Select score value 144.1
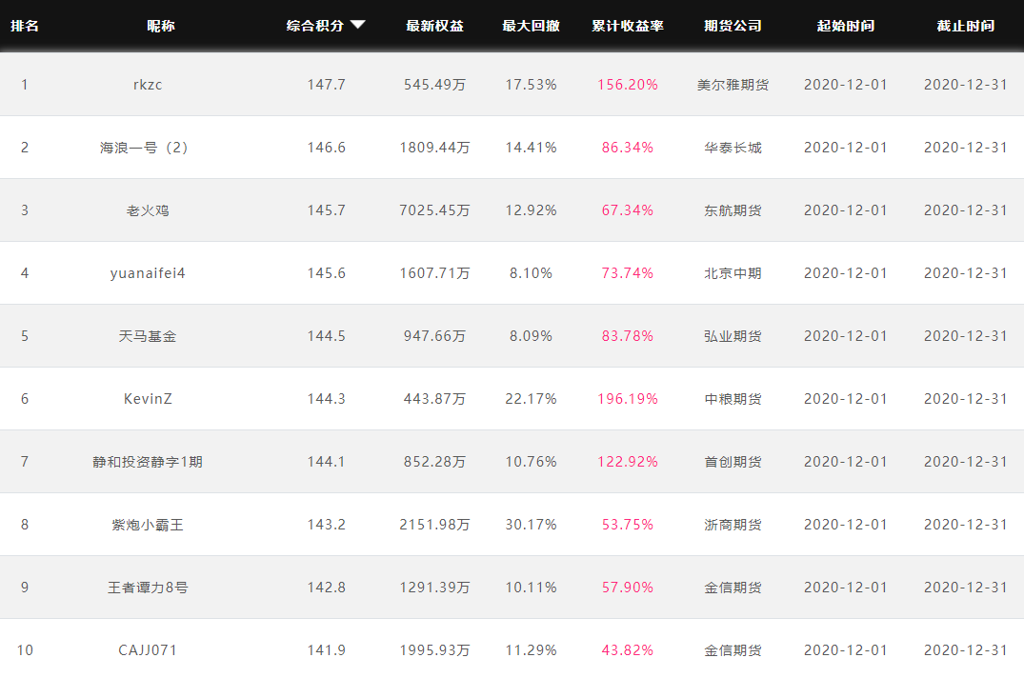Image resolution: width=1024 pixels, height=678 pixels. 327,462
